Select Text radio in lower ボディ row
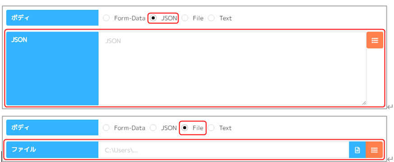394x162 pixels. point(211,128)
